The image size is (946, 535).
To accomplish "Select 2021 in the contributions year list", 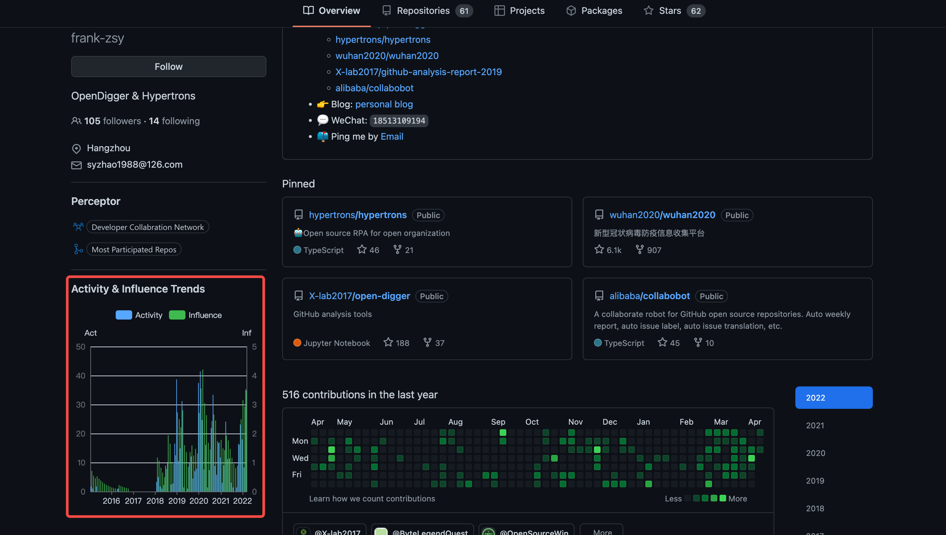I will click(x=815, y=425).
